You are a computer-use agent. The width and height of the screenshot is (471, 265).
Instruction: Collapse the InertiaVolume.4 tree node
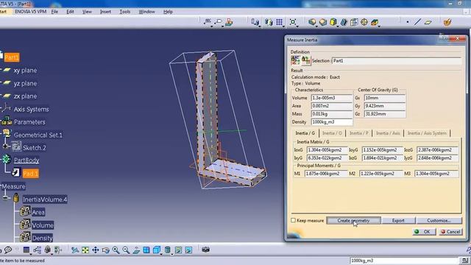click(x=5, y=198)
